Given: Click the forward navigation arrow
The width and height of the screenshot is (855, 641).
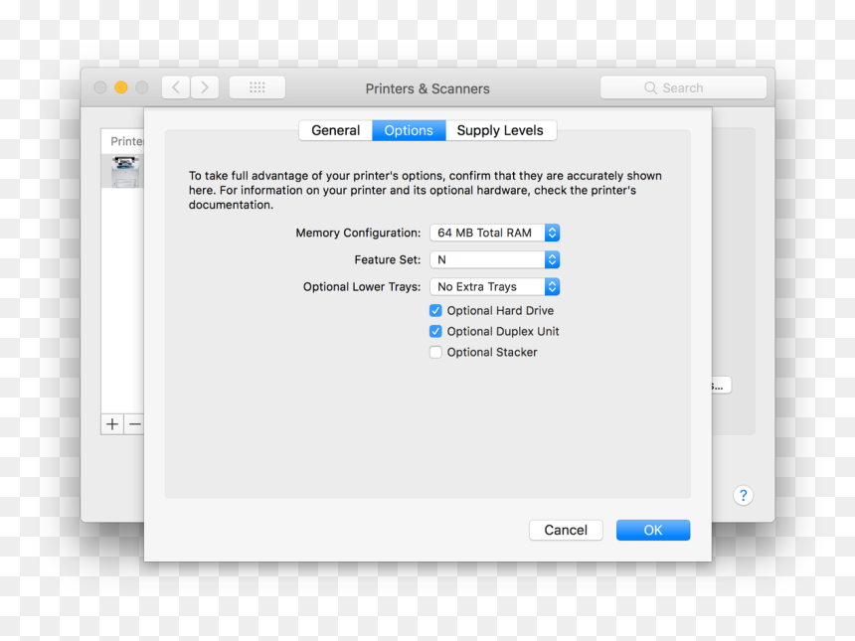Looking at the screenshot, I should (205, 87).
